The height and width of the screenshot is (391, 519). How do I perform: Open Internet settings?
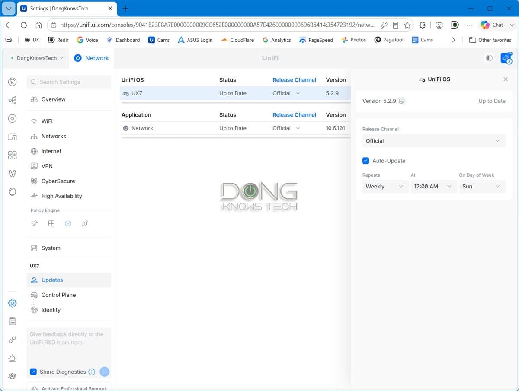tap(69, 151)
